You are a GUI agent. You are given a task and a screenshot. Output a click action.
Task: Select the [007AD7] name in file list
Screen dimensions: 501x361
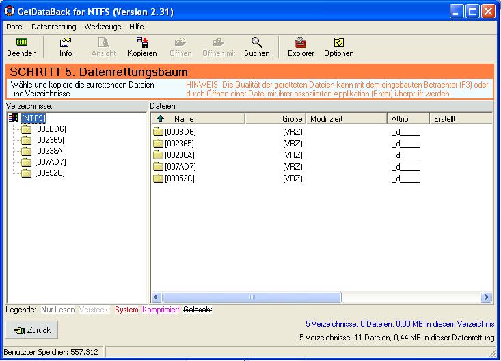[x=180, y=167]
